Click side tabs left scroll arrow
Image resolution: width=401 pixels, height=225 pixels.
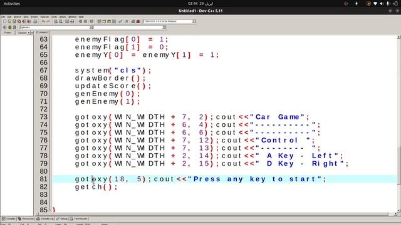pyautogui.click(x=29, y=32)
